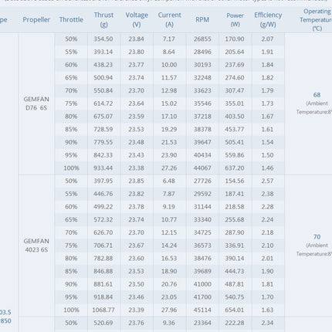Click thrust value 1068.77
The height and width of the screenshot is (332, 332).
click(x=103, y=310)
